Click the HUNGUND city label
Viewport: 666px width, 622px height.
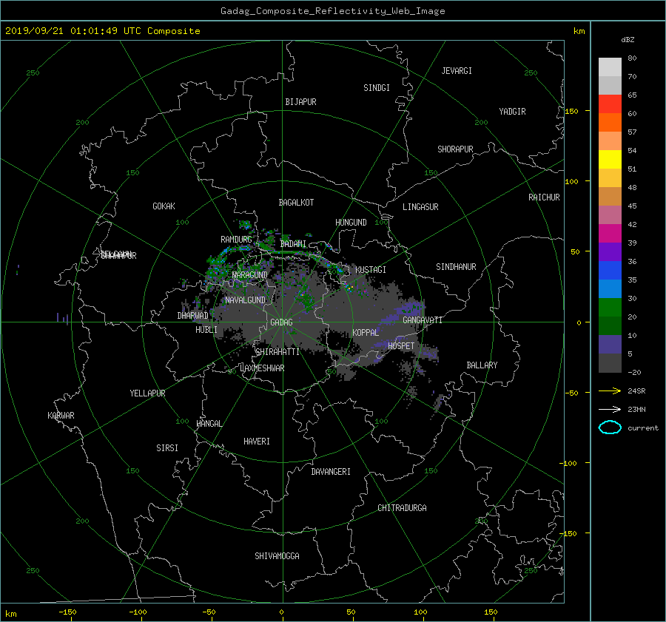351,223
